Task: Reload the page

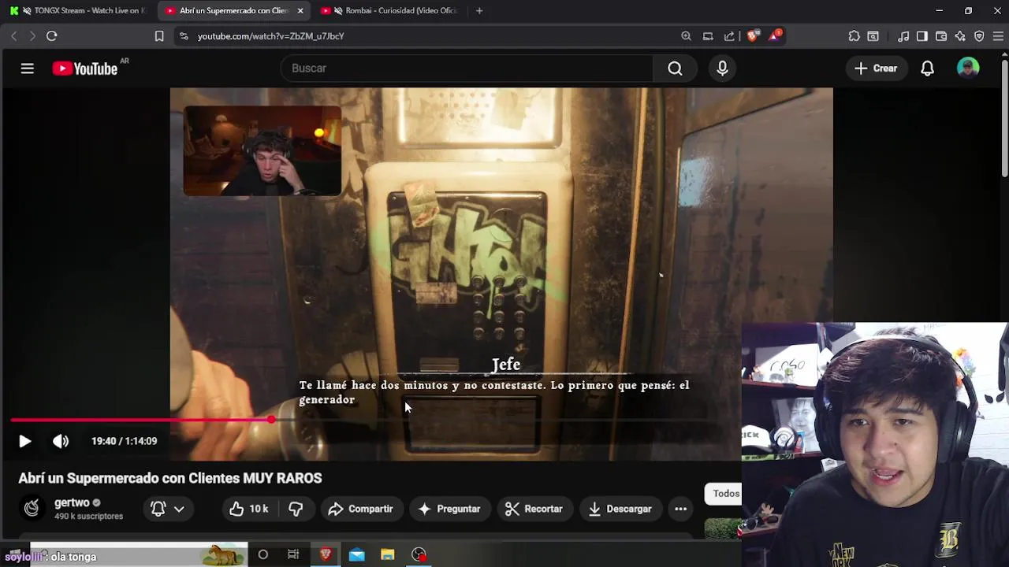Action: coord(51,36)
